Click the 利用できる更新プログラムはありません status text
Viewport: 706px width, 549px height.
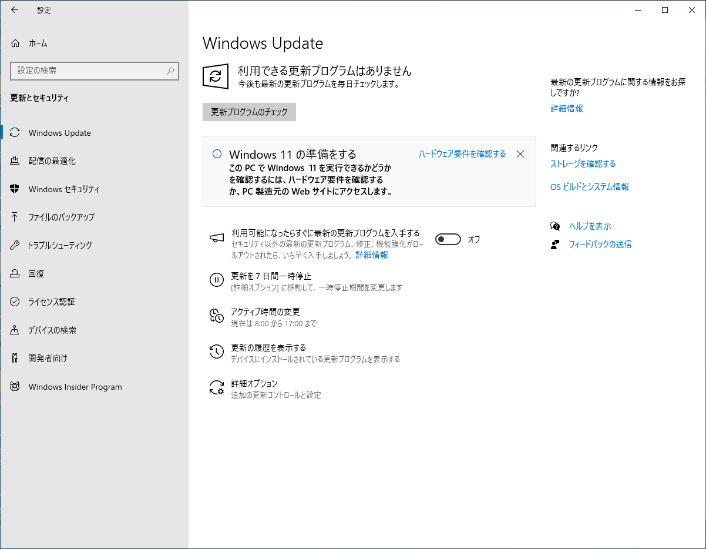click(x=324, y=71)
